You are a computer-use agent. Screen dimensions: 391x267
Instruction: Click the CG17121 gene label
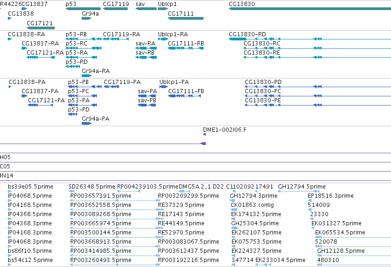[40, 23]
